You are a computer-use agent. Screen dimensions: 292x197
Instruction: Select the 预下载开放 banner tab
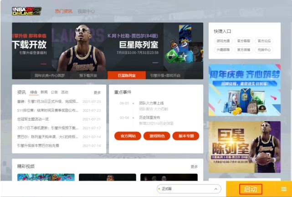88,75
